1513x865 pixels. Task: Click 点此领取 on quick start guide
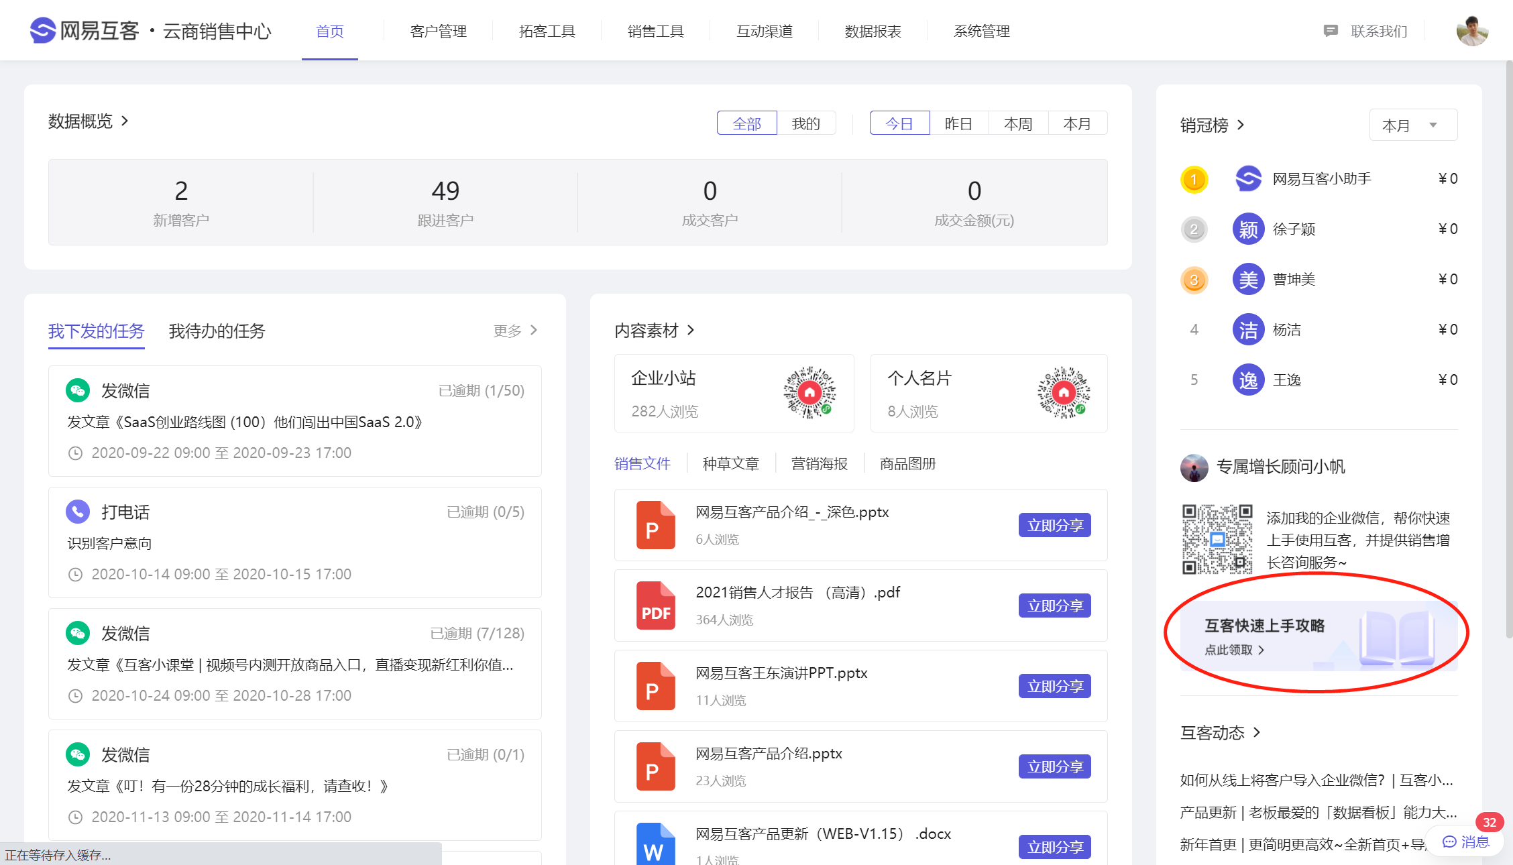tap(1234, 650)
